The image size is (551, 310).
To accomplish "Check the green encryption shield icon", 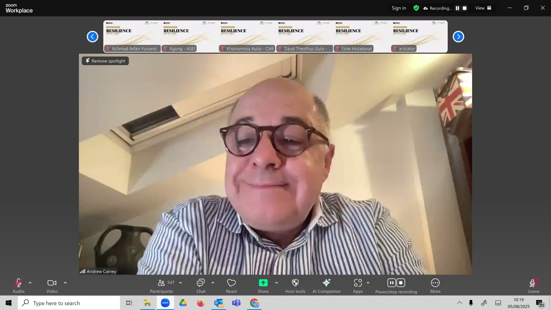I will point(416,8).
